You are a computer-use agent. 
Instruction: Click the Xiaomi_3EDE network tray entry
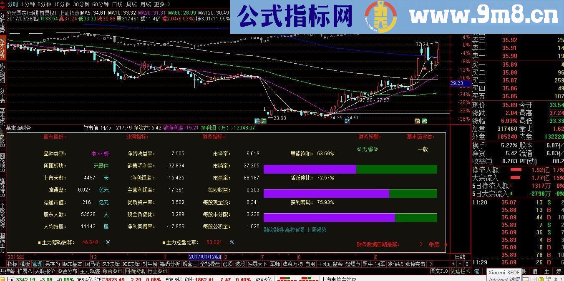504,272
